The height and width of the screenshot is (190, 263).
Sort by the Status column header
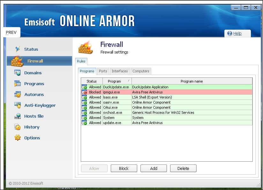pyautogui.click(x=92, y=81)
